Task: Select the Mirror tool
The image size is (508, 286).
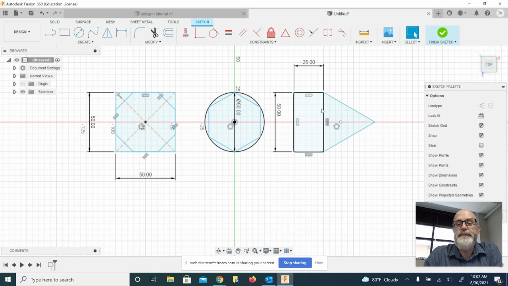Action: [107, 33]
